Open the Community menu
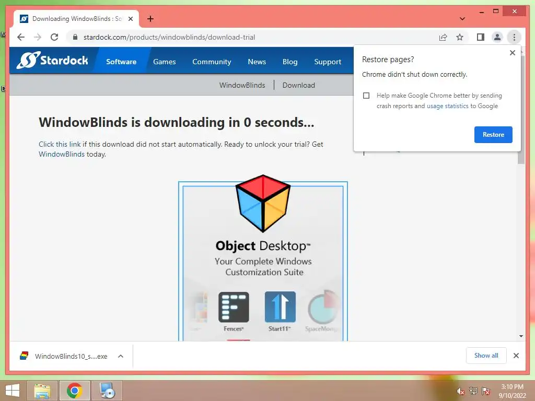This screenshot has width=535, height=401. tap(212, 62)
